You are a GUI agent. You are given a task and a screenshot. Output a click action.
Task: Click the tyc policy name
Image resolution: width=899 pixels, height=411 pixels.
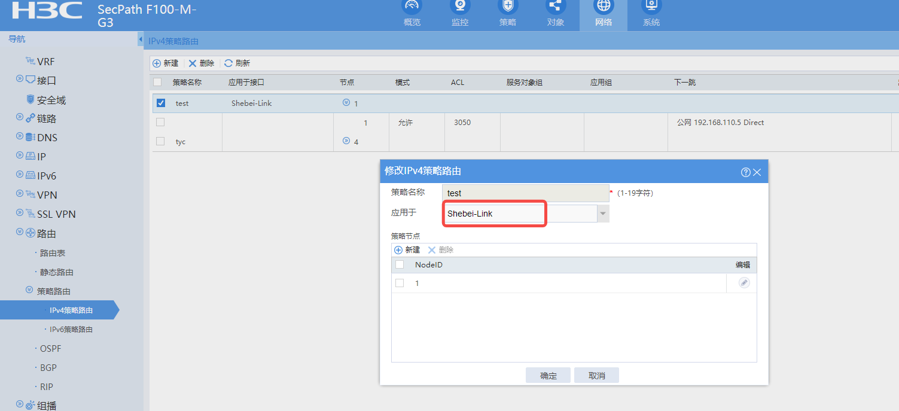(x=181, y=142)
